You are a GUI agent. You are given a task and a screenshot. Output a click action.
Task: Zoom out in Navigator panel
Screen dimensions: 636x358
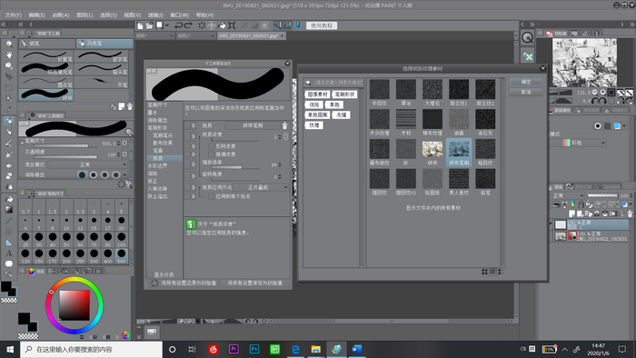595,93
